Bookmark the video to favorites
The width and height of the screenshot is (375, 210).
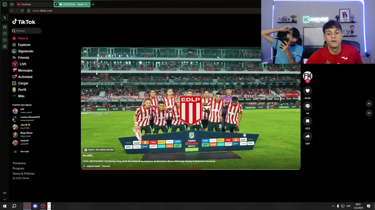point(307,121)
